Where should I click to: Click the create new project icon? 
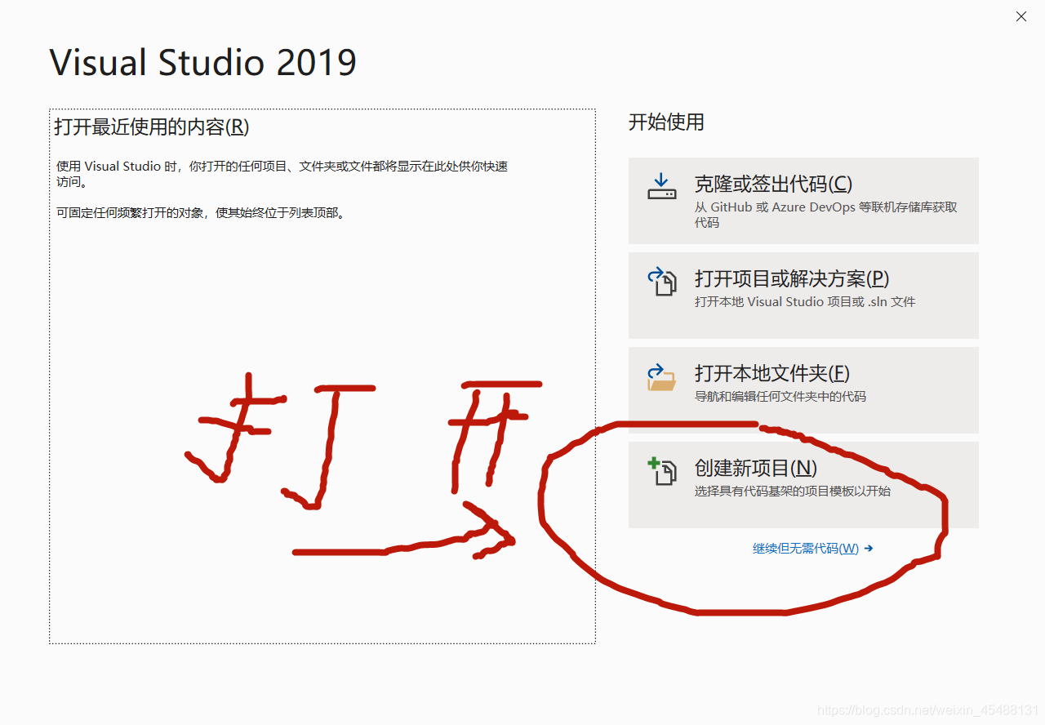662,471
